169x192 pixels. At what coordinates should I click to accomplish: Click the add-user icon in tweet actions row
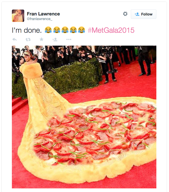click(x=55, y=39)
